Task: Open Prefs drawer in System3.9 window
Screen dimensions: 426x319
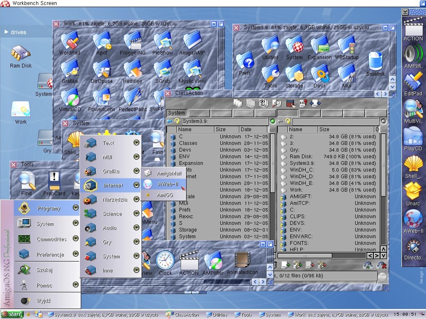Action: click(x=245, y=64)
